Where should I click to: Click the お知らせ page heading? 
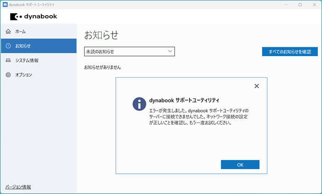coord(101,35)
